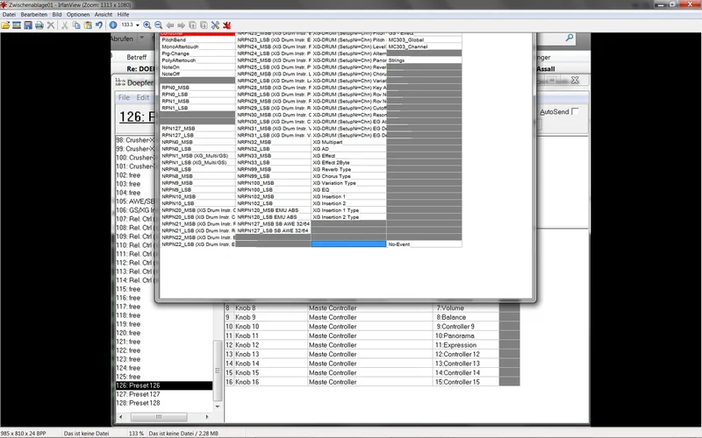This screenshot has width=702, height=438.
Task: Click the Zoom out magnifier icon
Action: [158, 25]
